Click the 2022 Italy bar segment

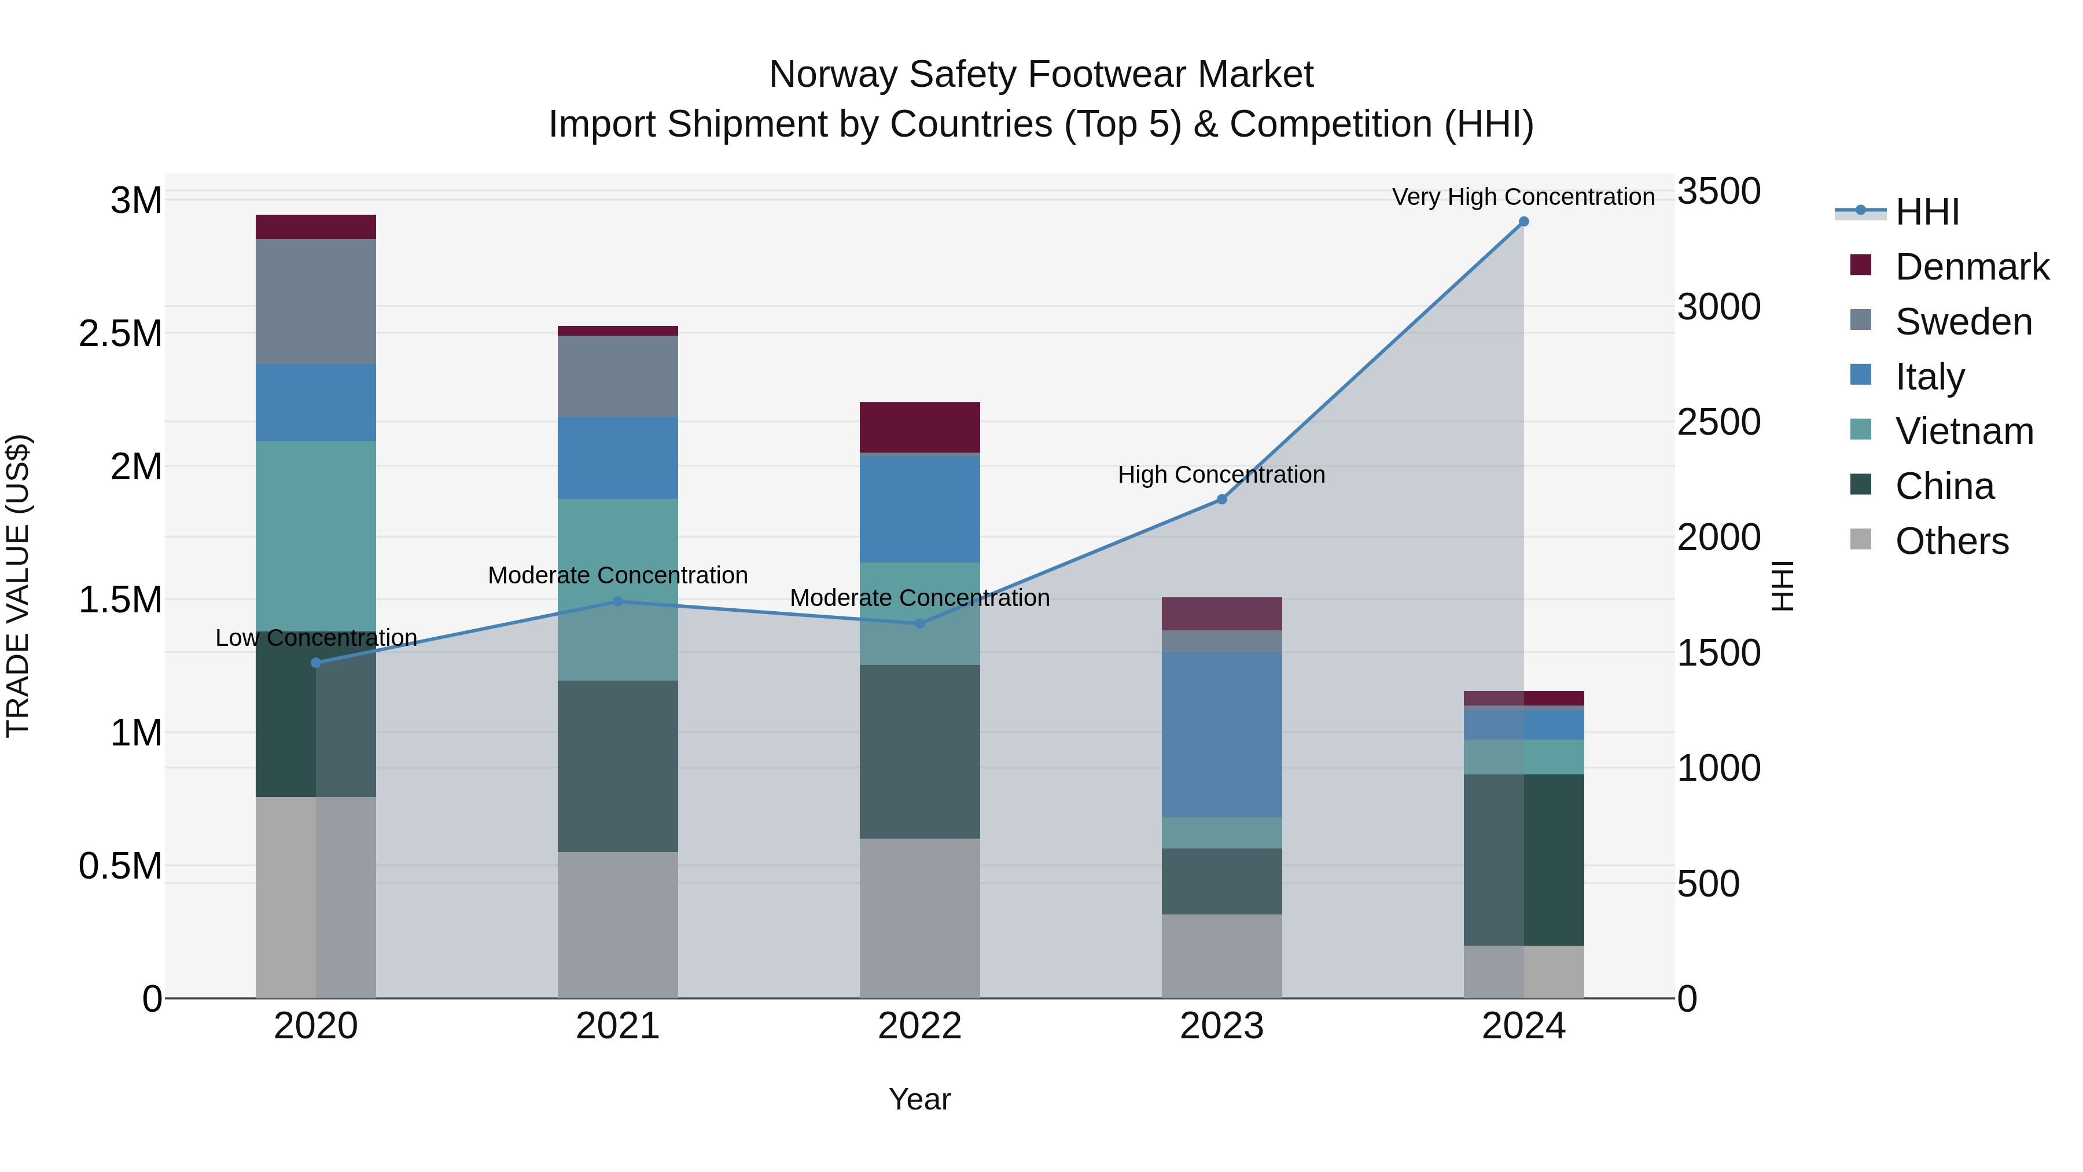[919, 509]
